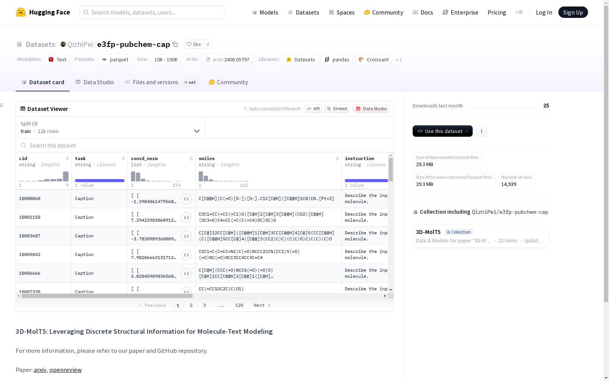Open Enterprise in the top navigation
This screenshot has width=609, height=381.
pyautogui.click(x=461, y=12)
